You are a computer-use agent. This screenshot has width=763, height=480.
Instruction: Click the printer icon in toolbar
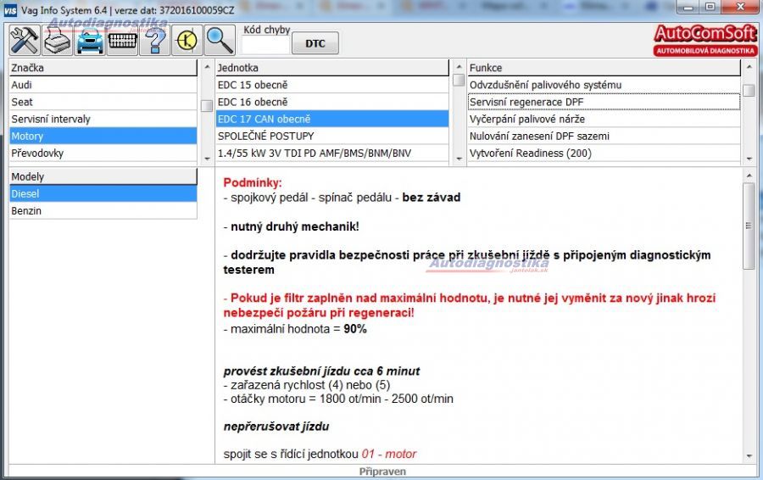(x=58, y=41)
